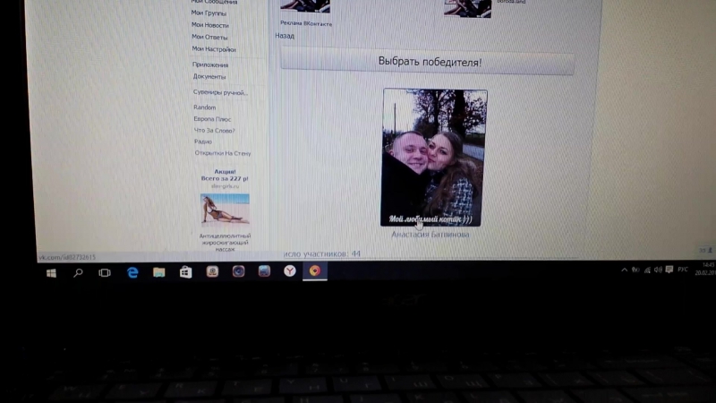716x403 pixels.
Task: Switch to the active orange browser icon
Action: (315, 271)
